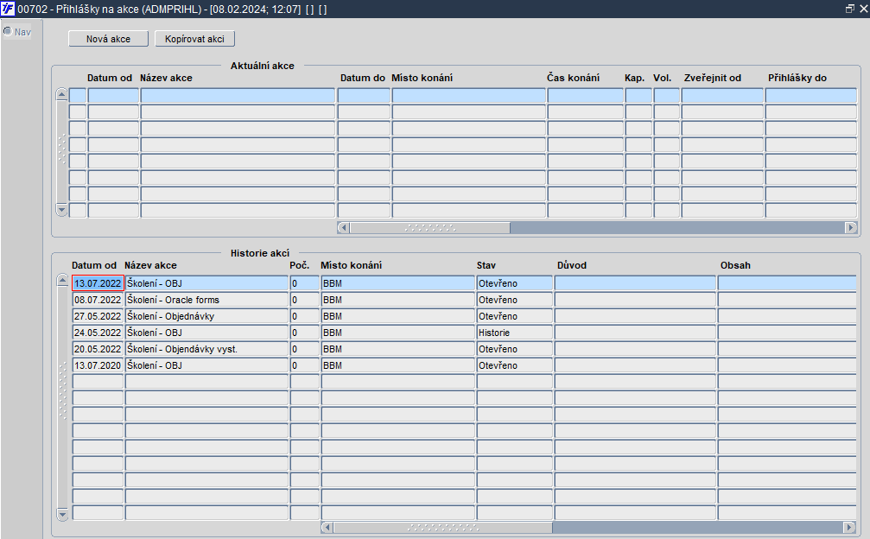The image size is (870, 539).
Task: Click first row Přihlášky do field
Action: click(811, 95)
